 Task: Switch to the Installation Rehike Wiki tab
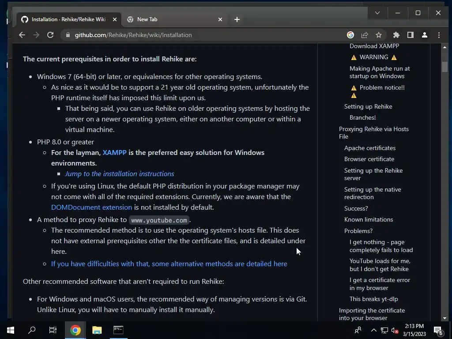(x=68, y=19)
